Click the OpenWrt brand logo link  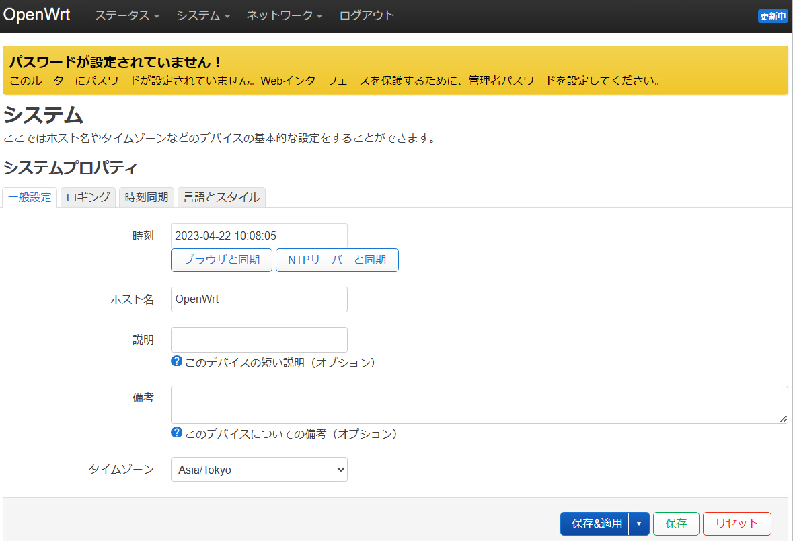pos(36,15)
